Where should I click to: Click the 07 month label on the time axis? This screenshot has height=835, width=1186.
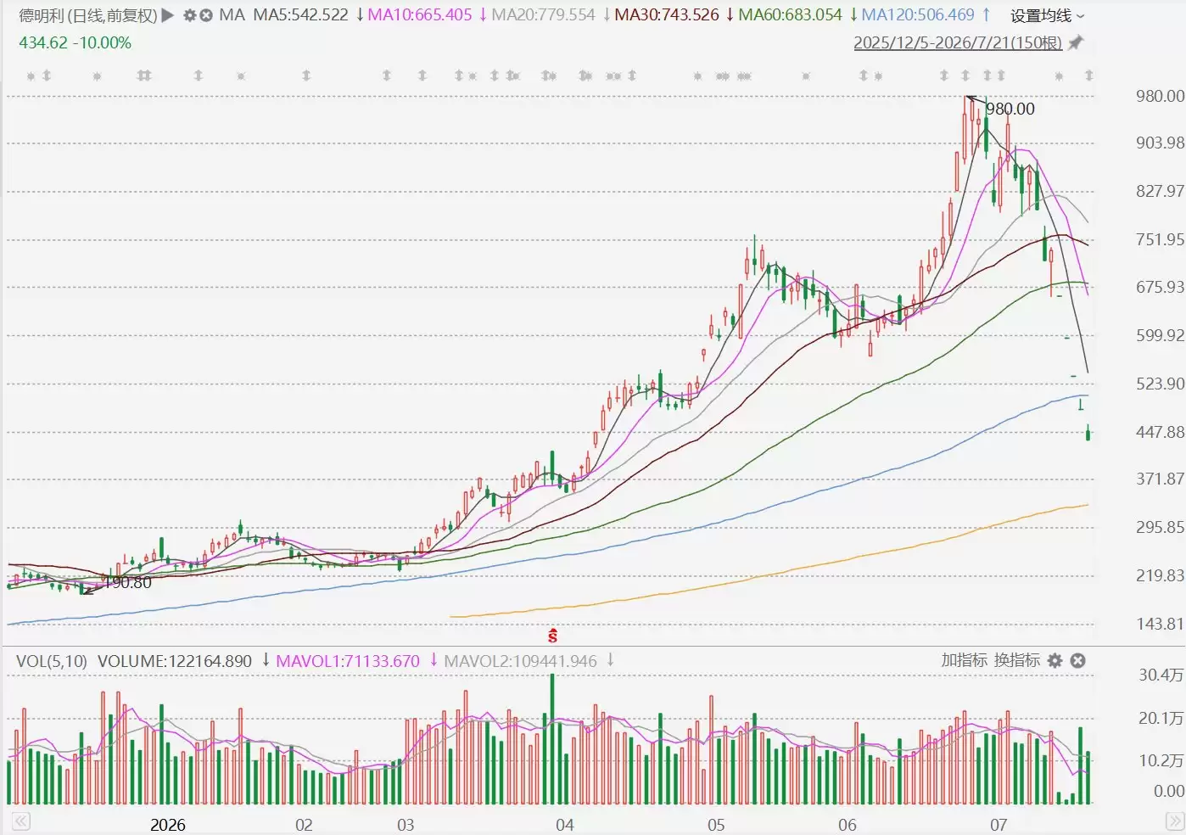[999, 825]
